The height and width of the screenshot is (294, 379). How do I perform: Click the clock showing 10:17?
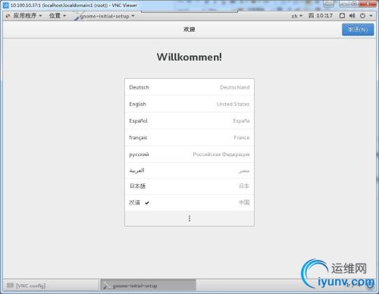tap(321, 16)
